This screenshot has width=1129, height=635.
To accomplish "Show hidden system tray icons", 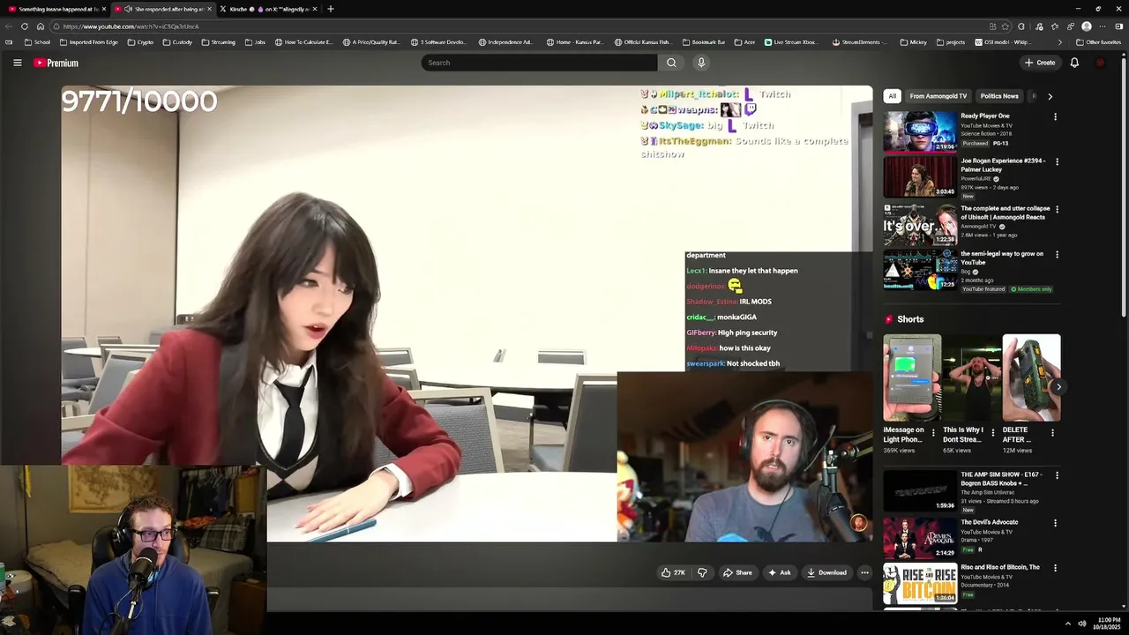I will [1068, 624].
